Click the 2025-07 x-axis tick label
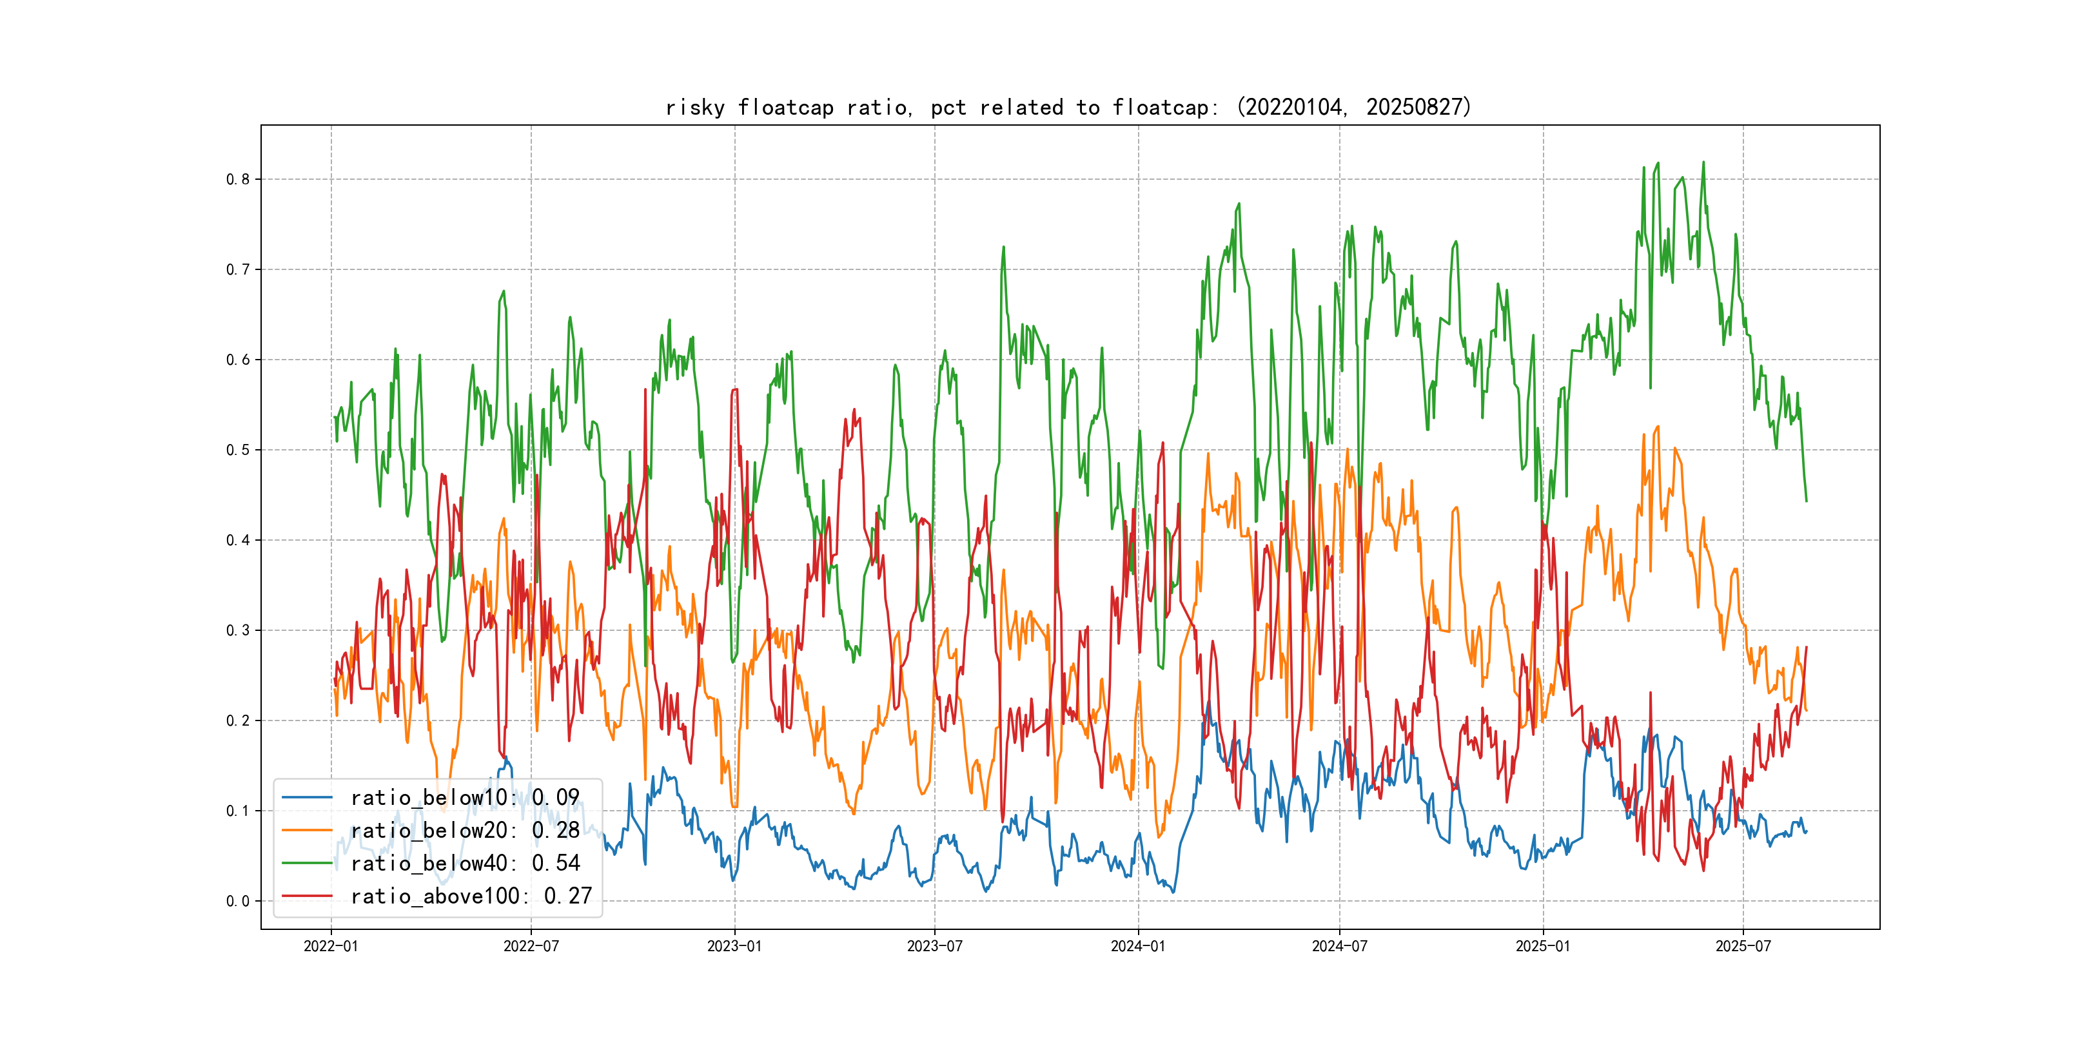The height and width of the screenshot is (1044, 2089). pyautogui.click(x=1743, y=946)
